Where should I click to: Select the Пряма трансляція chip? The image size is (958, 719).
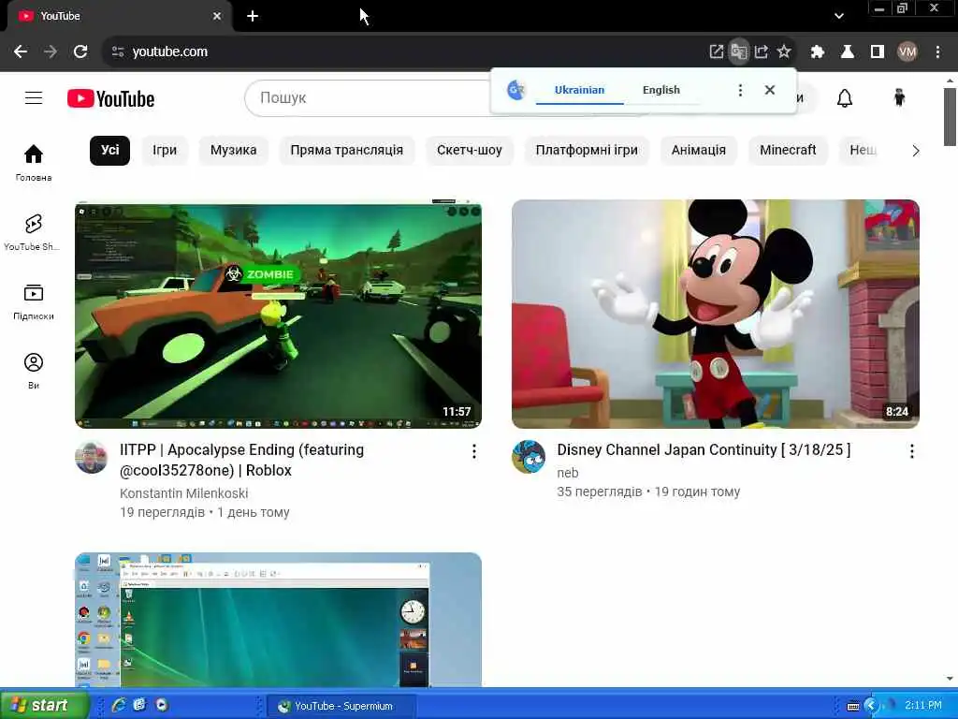click(346, 151)
